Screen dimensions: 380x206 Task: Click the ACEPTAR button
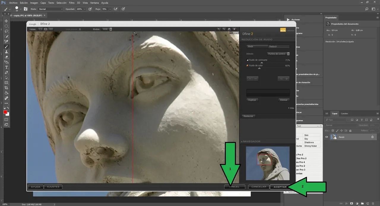[x=280, y=187]
